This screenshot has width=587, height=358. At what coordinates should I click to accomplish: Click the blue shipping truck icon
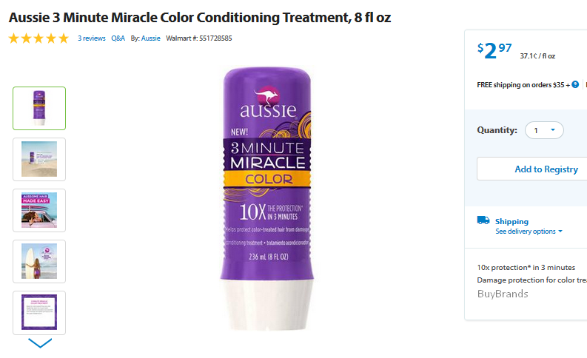(483, 220)
